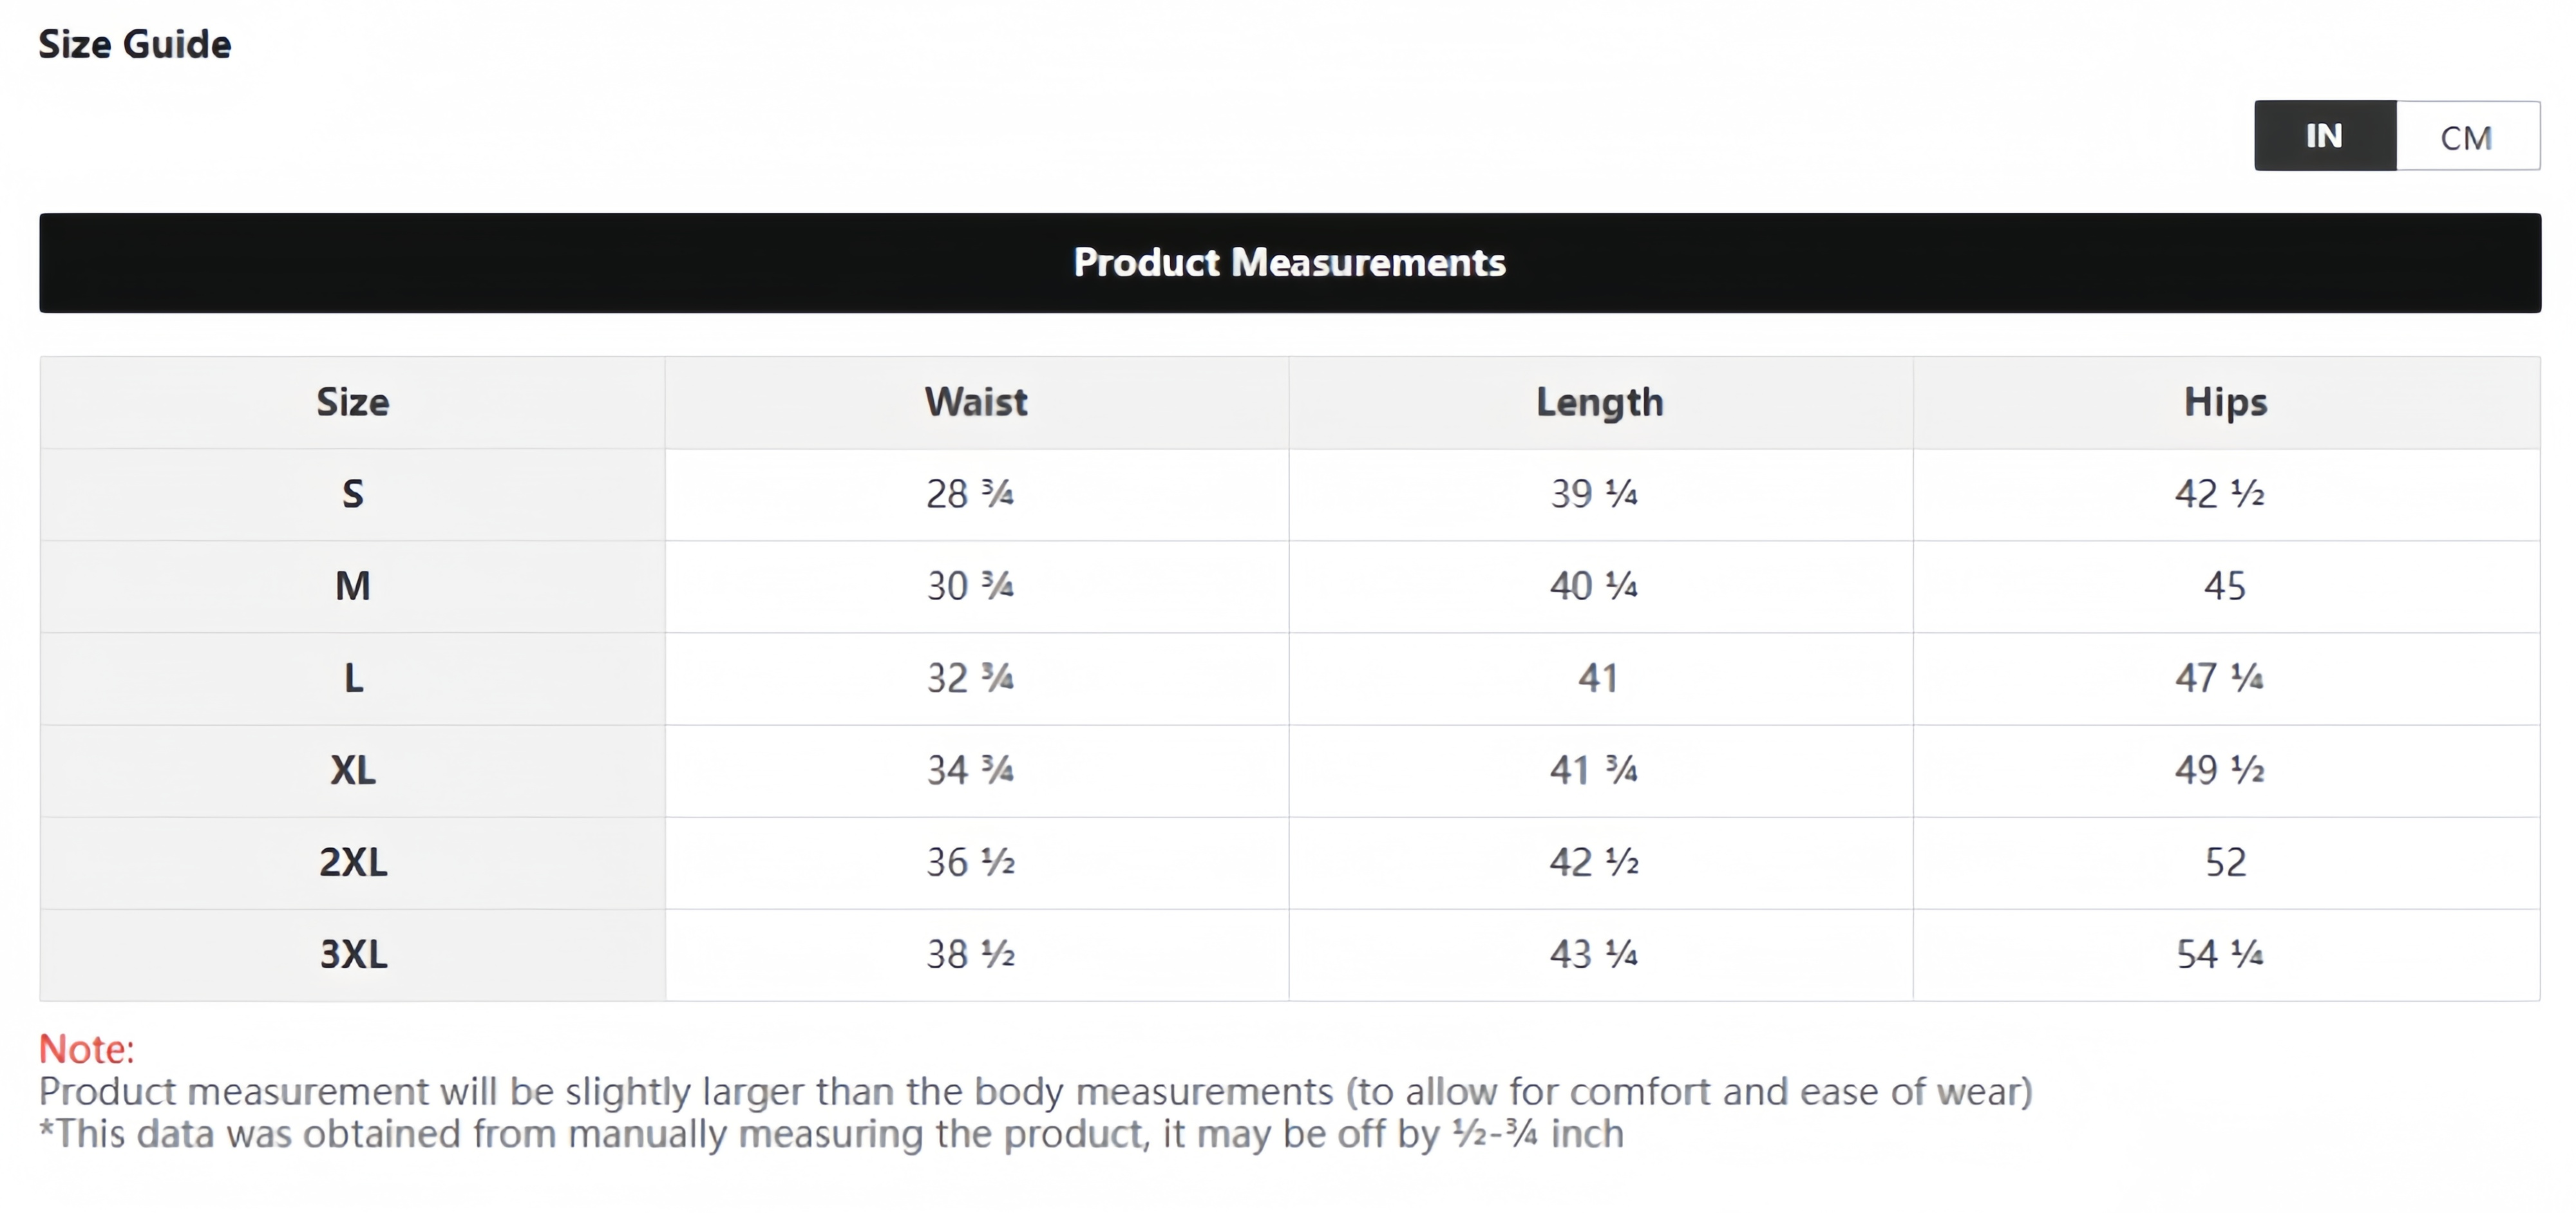The width and height of the screenshot is (2576, 1213).
Task: Select the 3XL size row label
Action: pos(352,954)
